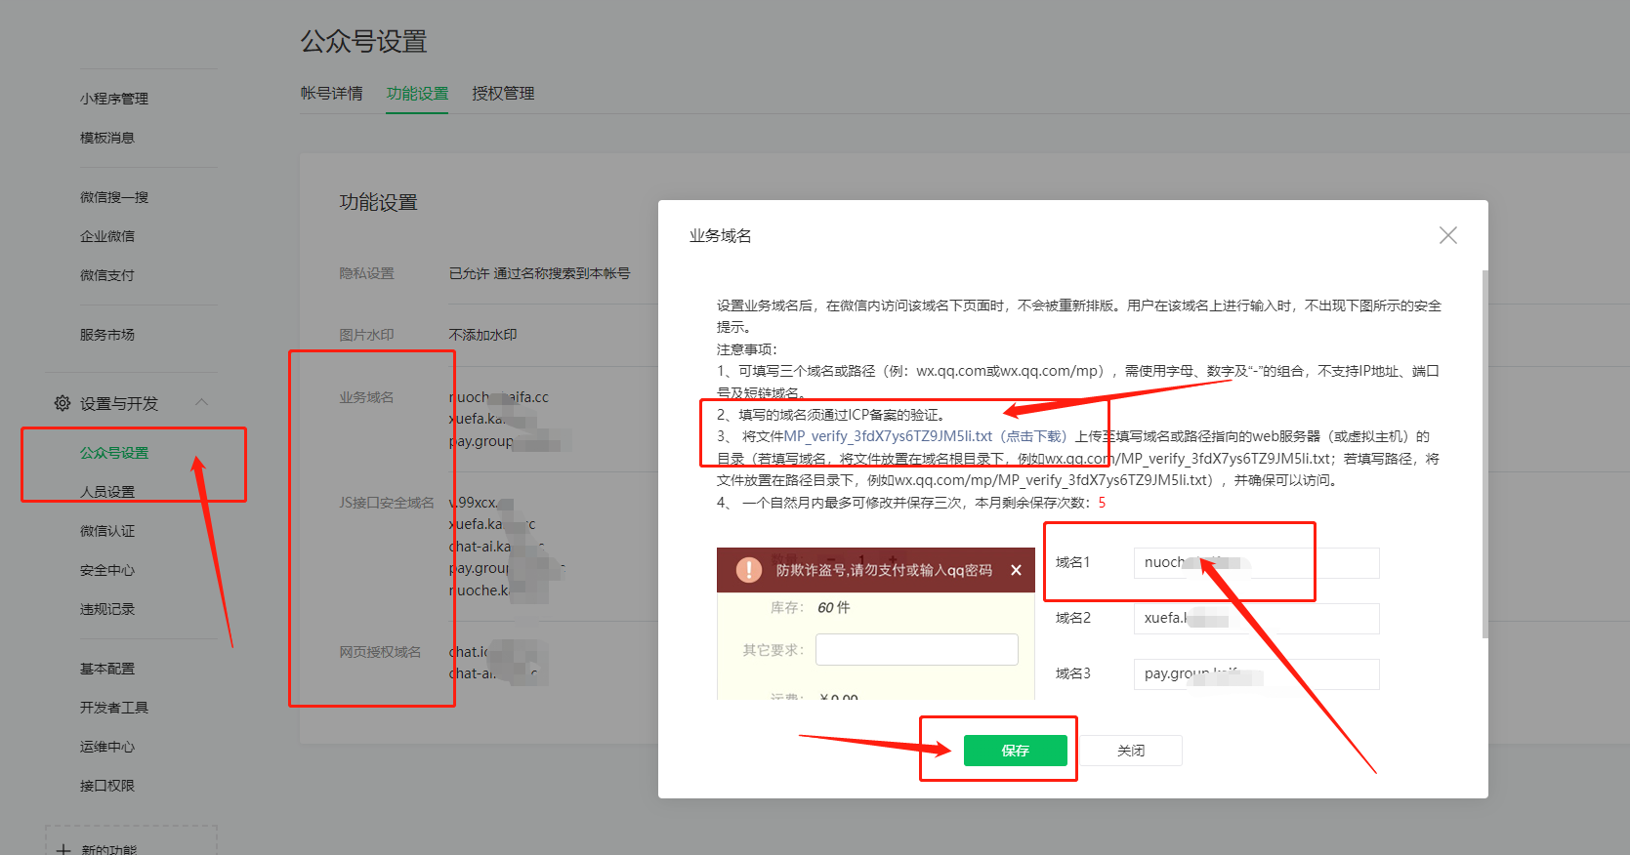The image size is (1630, 855).
Task: Click the 设置与开发 section header
Action: click(x=119, y=403)
